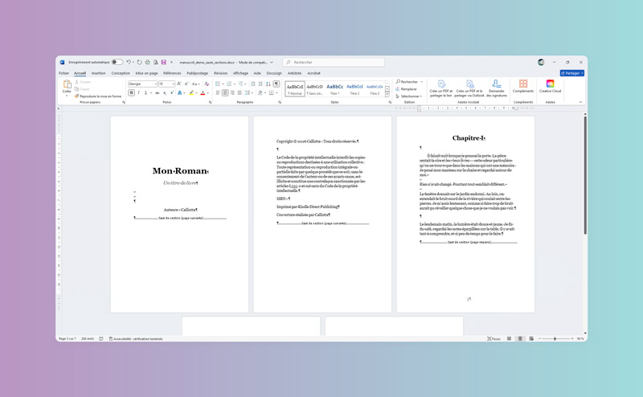The image size is (643, 397).
Task: Toggle the Enregistrement automatique switch
Action: coord(117,63)
